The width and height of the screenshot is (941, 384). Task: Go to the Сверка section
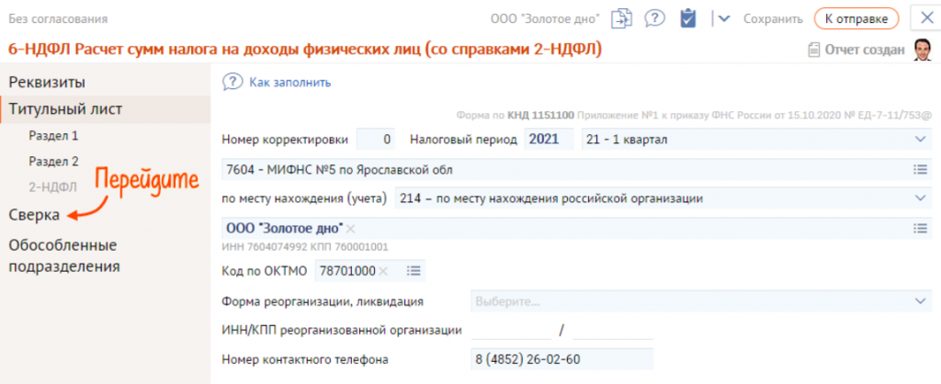34,214
